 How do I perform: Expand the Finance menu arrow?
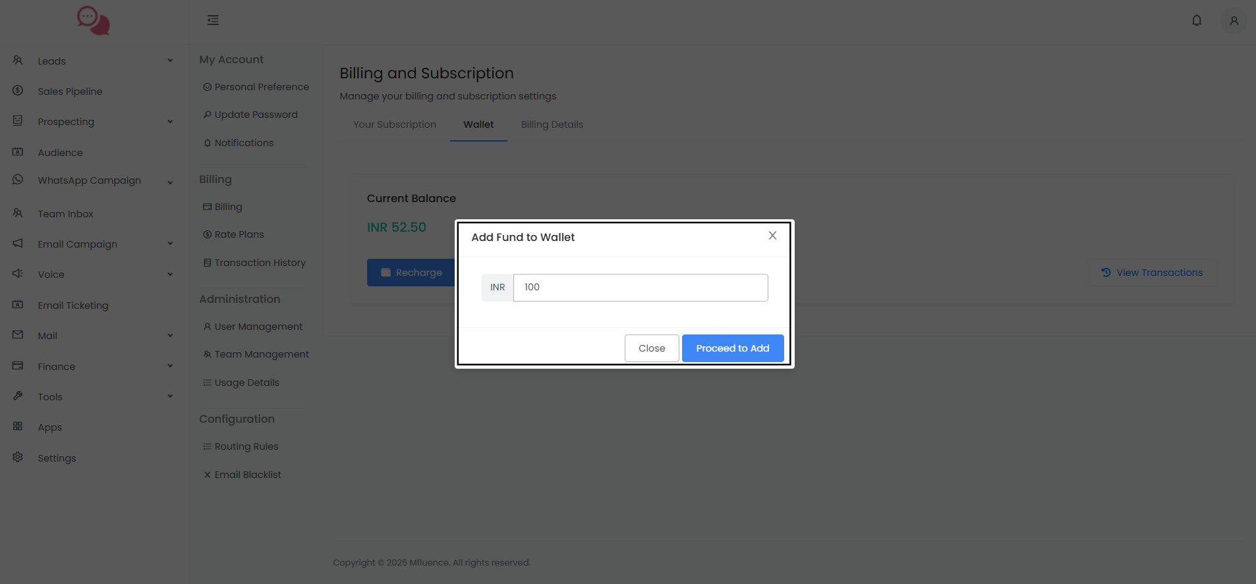(x=170, y=366)
